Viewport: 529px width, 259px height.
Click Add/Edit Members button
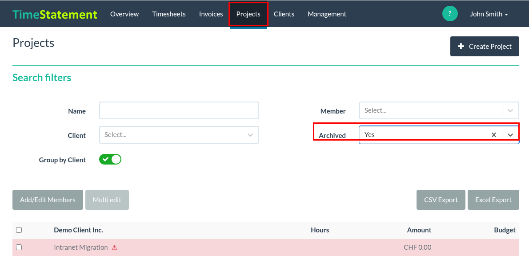click(48, 200)
